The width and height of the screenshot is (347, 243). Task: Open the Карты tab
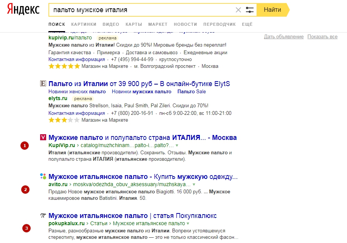[x=134, y=24]
